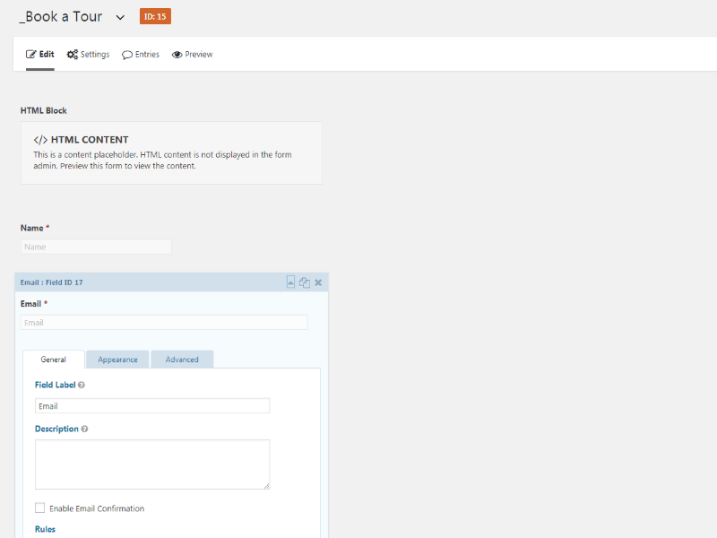Click the orange ID: 15 badge
Viewport: 717px width, 538px height.
tap(155, 16)
